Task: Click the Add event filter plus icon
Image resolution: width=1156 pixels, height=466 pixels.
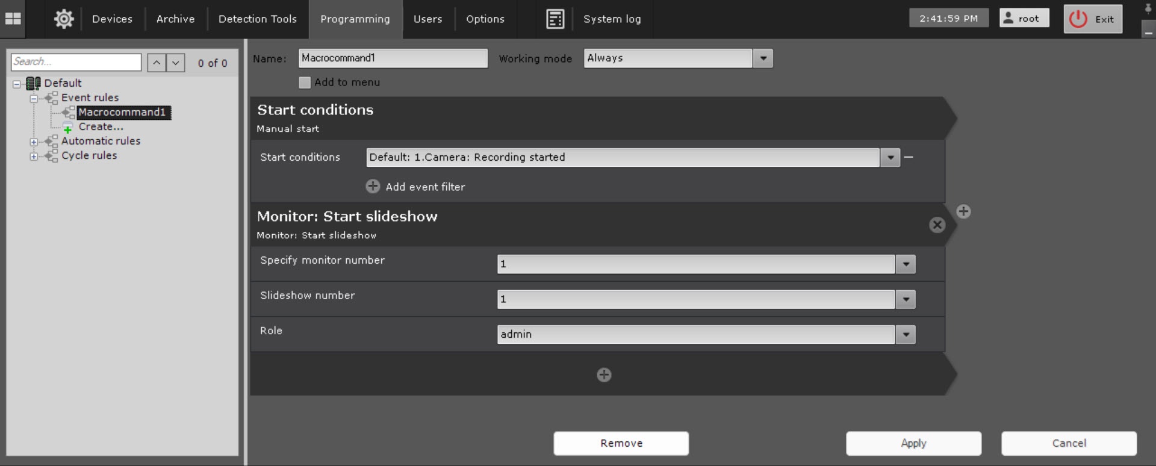Action: [373, 187]
